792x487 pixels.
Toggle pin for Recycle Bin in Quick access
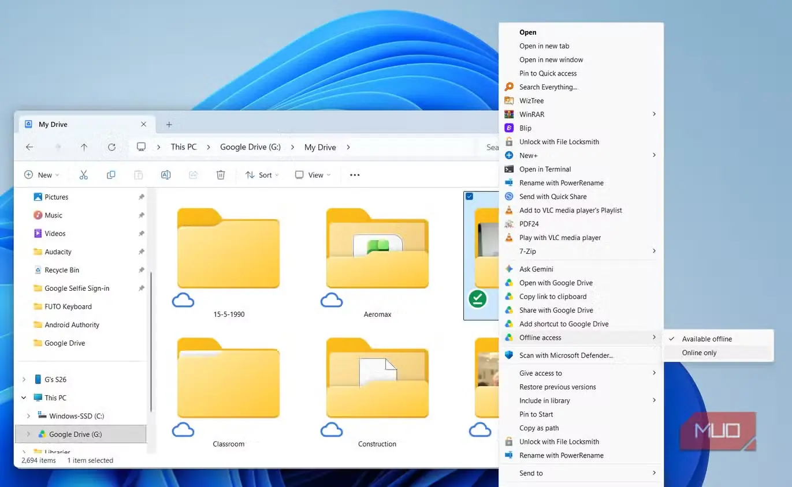click(141, 270)
